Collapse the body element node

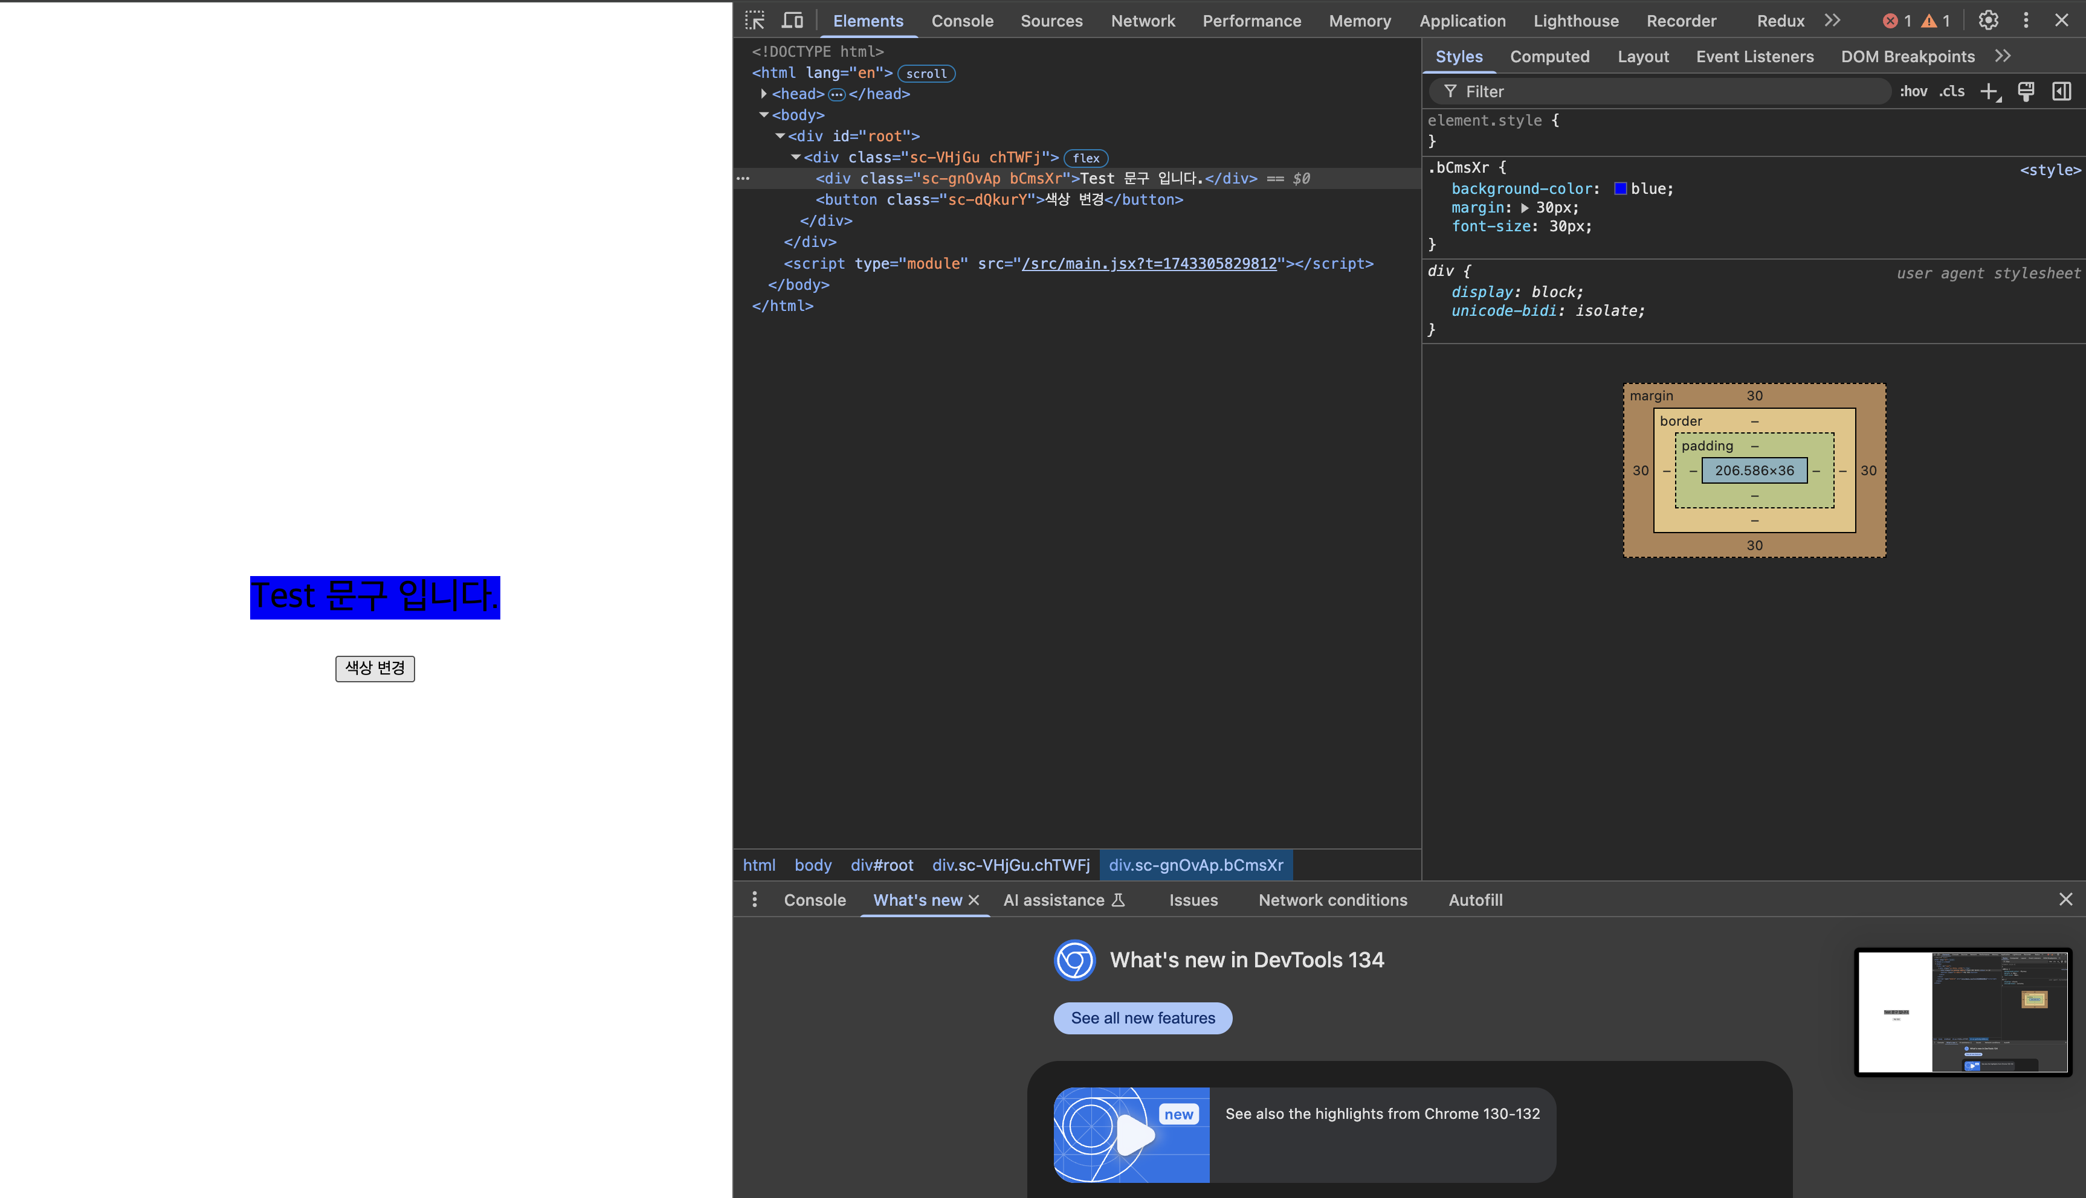pos(764,115)
